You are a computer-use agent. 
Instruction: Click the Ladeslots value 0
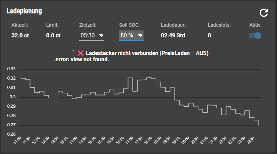pos(209,35)
